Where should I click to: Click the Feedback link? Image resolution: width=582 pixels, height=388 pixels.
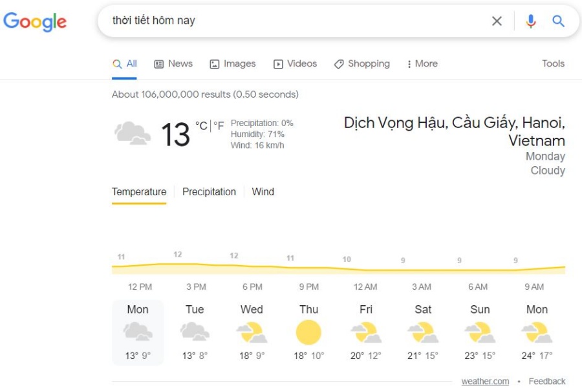[546, 382]
